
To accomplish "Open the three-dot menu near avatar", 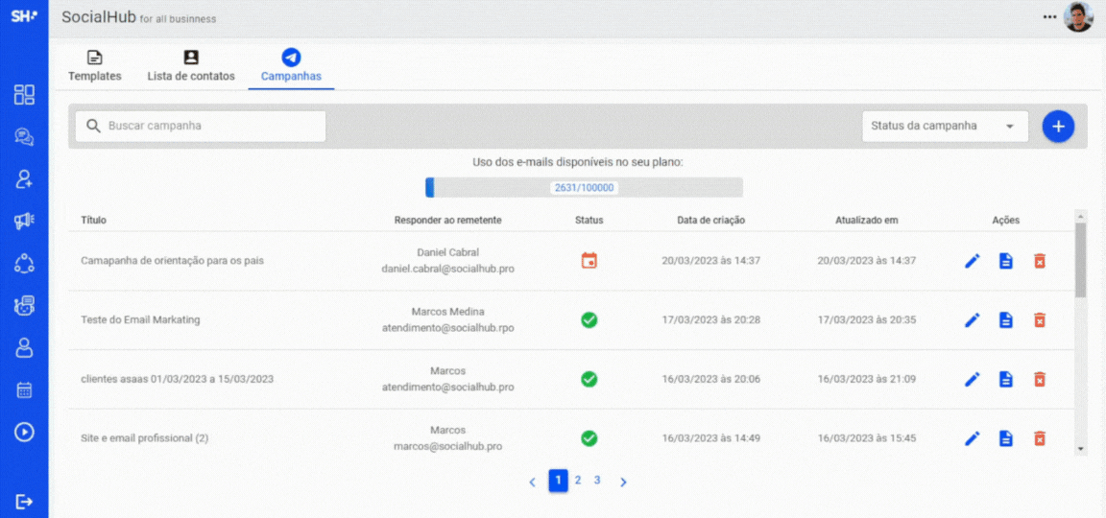I will (x=1049, y=17).
